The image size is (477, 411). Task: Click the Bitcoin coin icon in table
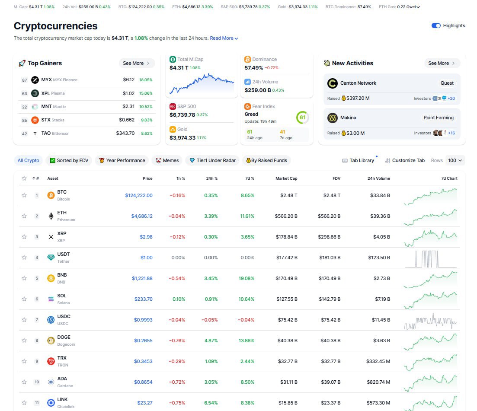tap(51, 195)
